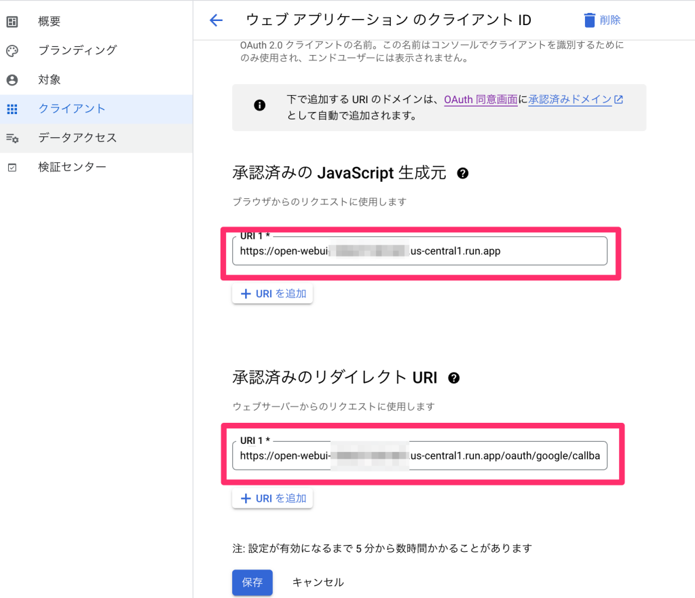Click the 削除 delete label
The width and height of the screenshot is (695, 598).
[610, 20]
